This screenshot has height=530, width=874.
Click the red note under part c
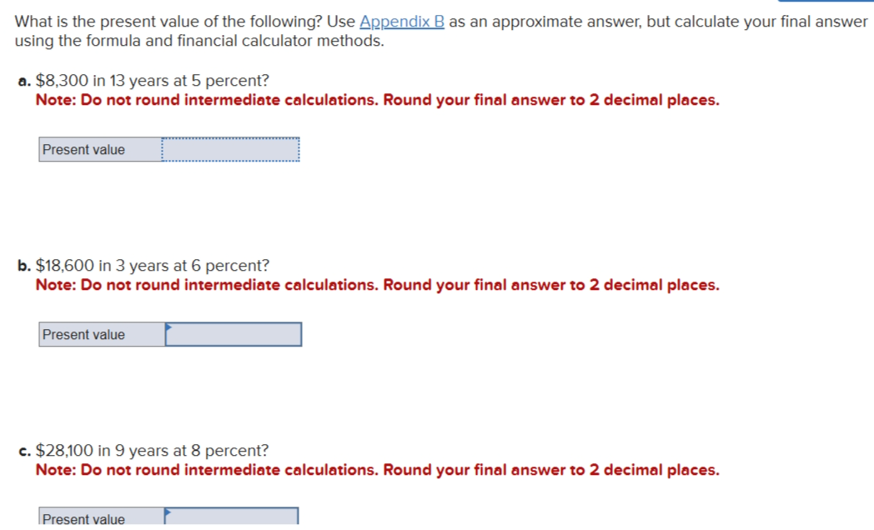376,469
